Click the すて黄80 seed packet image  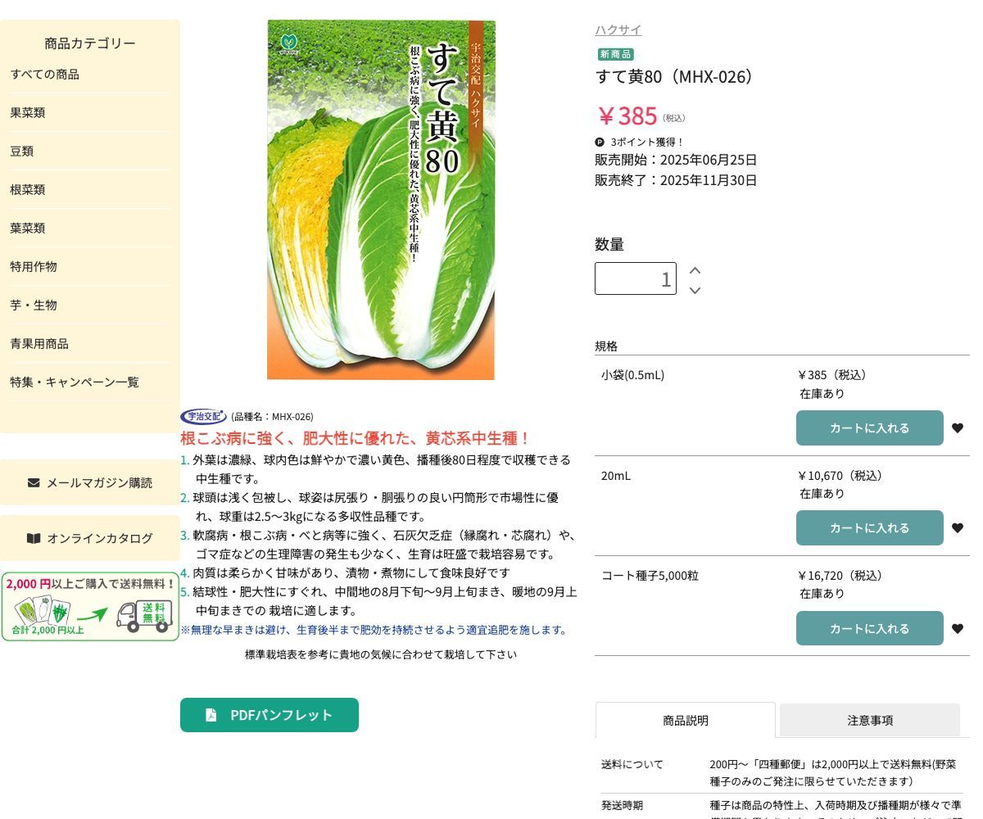click(x=381, y=200)
